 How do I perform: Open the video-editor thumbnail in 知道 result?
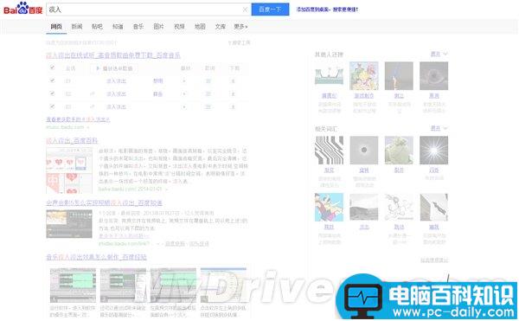tap(69, 224)
